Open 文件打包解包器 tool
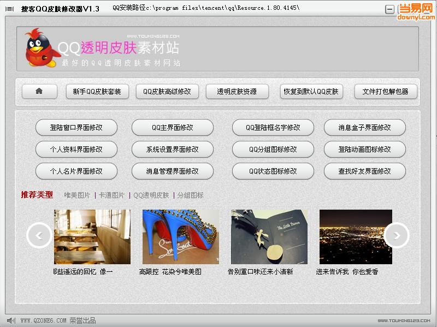437x327 pixels. pos(386,91)
